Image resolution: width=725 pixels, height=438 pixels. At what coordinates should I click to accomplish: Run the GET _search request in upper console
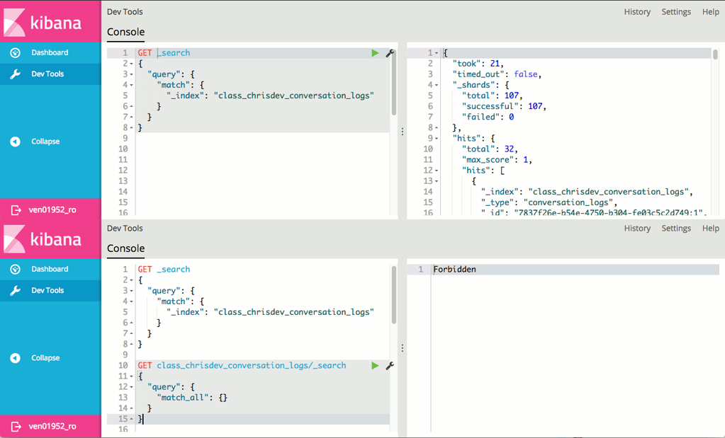tap(375, 53)
